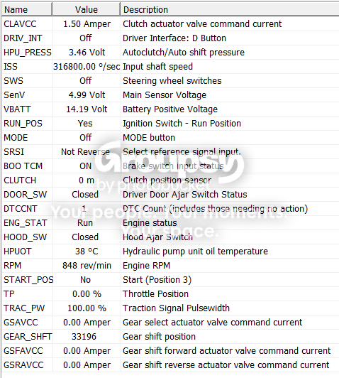Click the 848 rev/min value
The width and height of the screenshot is (339, 378).
tap(87, 266)
